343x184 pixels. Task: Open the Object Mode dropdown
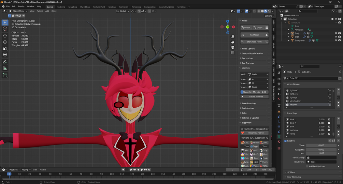(x=19, y=11)
